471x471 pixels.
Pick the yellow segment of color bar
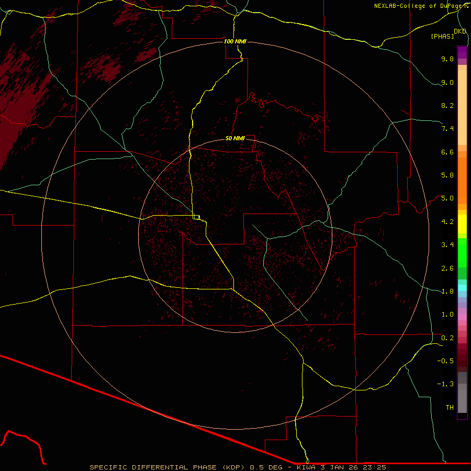(462, 224)
